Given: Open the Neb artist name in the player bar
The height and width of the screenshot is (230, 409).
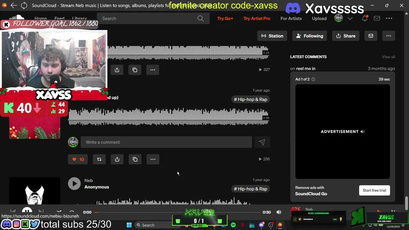Looking at the screenshot, I should pyautogui.click(x=309, y=210).
